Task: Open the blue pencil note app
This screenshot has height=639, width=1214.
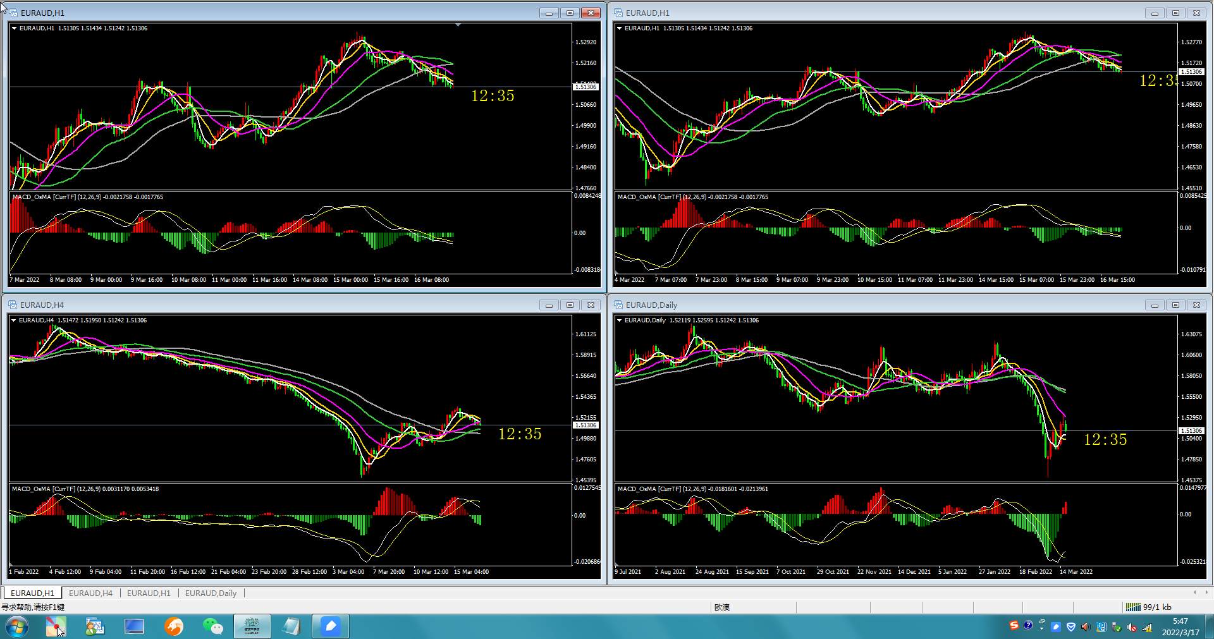Action: coord(331,626)
